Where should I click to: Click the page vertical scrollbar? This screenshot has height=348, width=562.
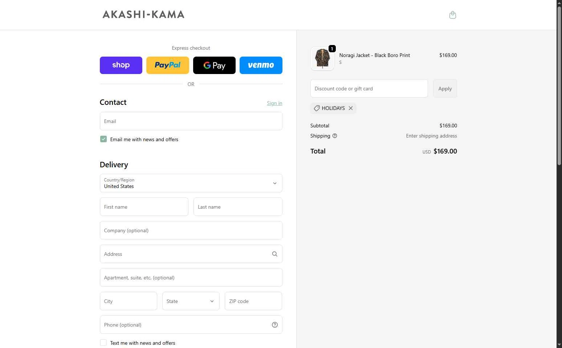559,86
